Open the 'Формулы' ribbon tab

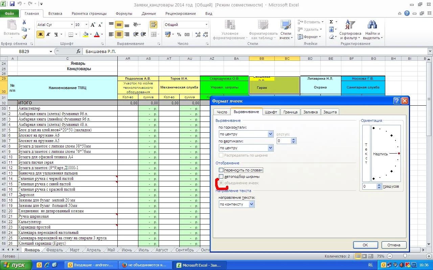point(124,13)
